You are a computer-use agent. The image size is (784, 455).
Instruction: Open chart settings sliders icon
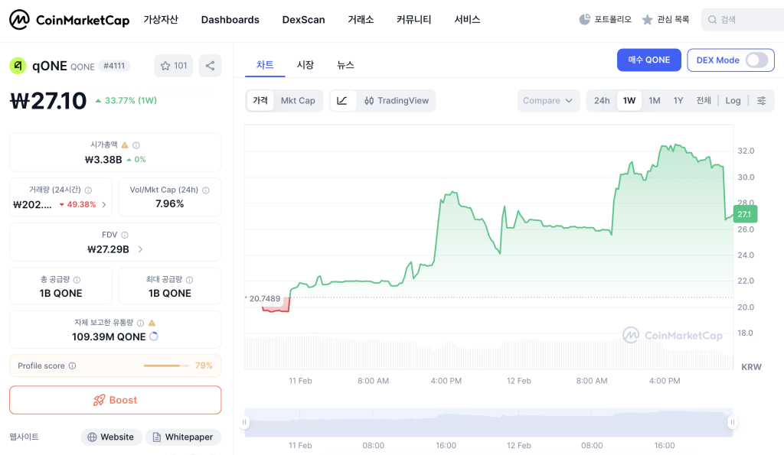coord(762,100)
